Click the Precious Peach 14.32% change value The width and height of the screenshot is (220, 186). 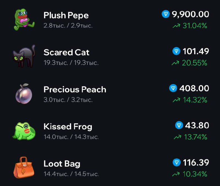[x=195, y=100]
